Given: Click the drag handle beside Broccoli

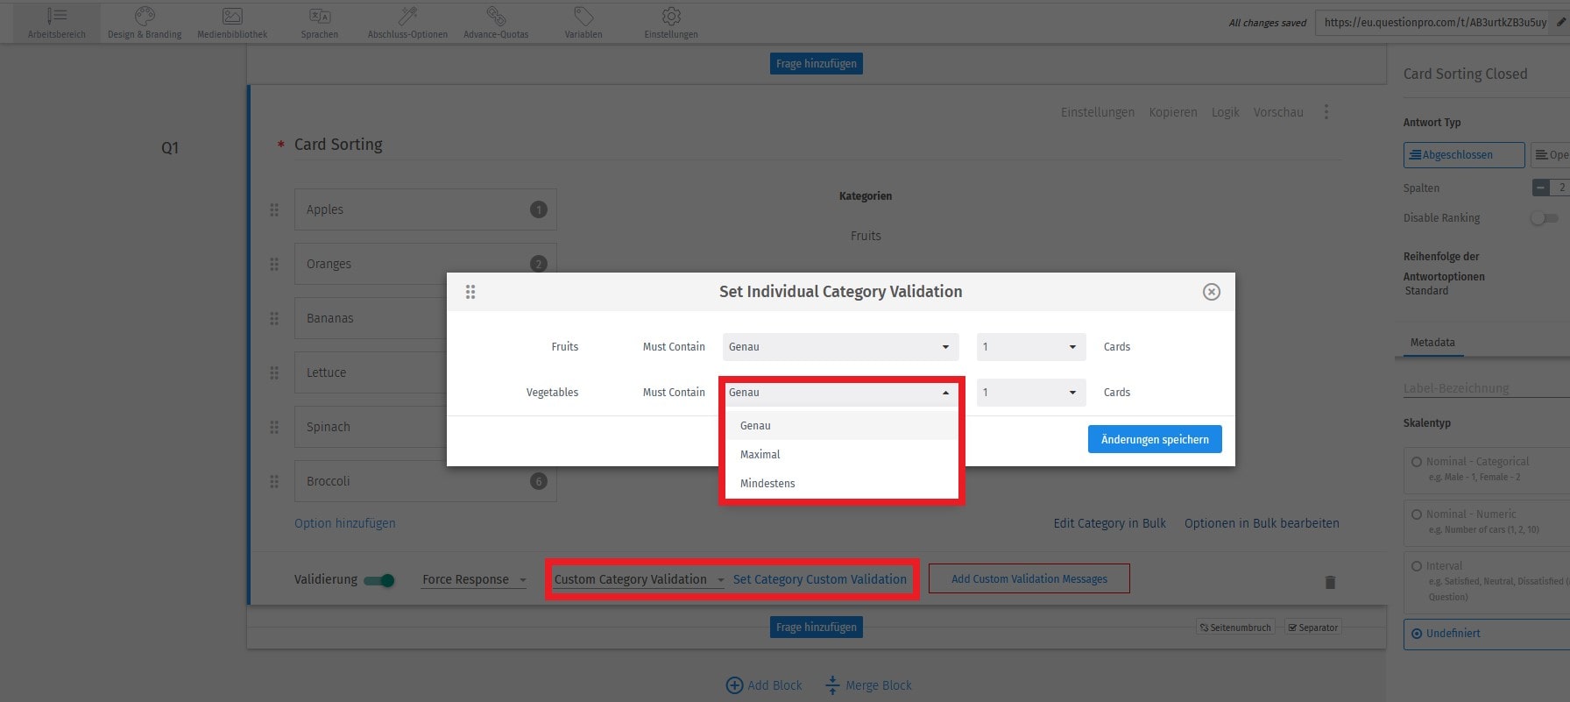Looking at the screenshot, I should 274,481.
